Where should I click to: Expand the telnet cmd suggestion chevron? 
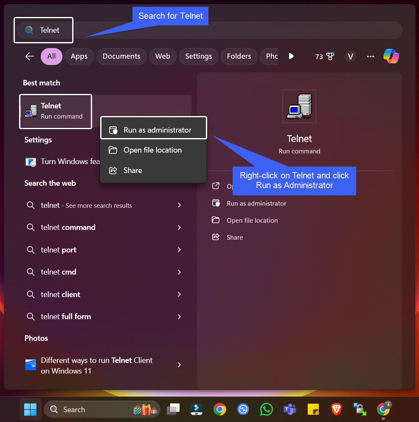pos(179,272)
